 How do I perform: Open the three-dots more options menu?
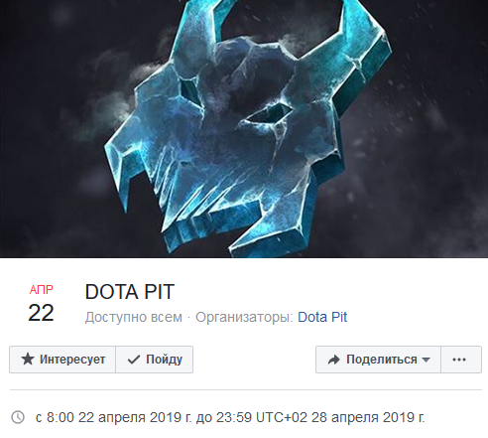point(461,360)
